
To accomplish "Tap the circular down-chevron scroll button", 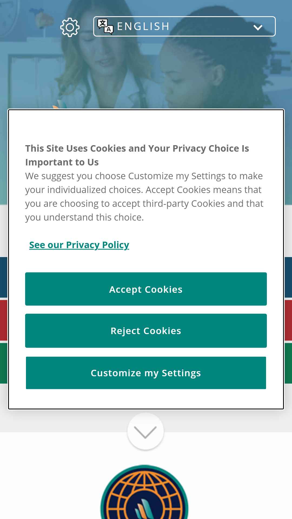I will point(145,431).
